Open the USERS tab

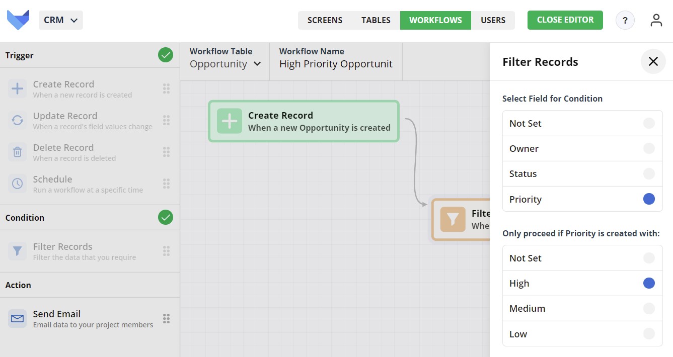point(493,20)
